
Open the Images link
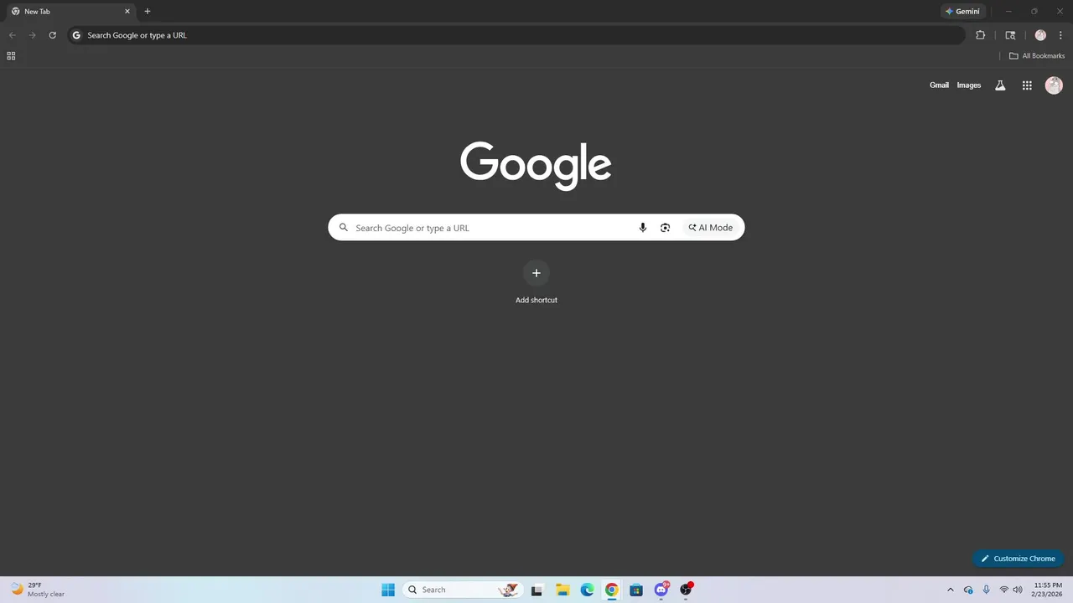coord(969,85)
